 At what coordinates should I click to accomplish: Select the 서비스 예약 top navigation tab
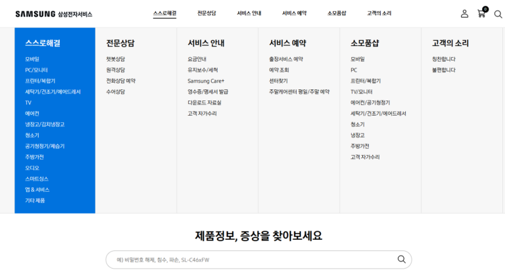295,13
